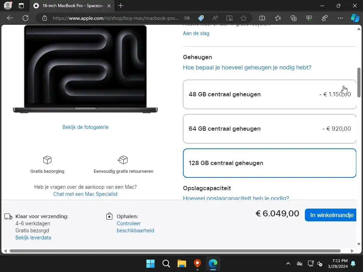Open Bekijk de fotogalerie link
Image resolution: width=363 pixels, height=272 pixels.
coord(85,127)
